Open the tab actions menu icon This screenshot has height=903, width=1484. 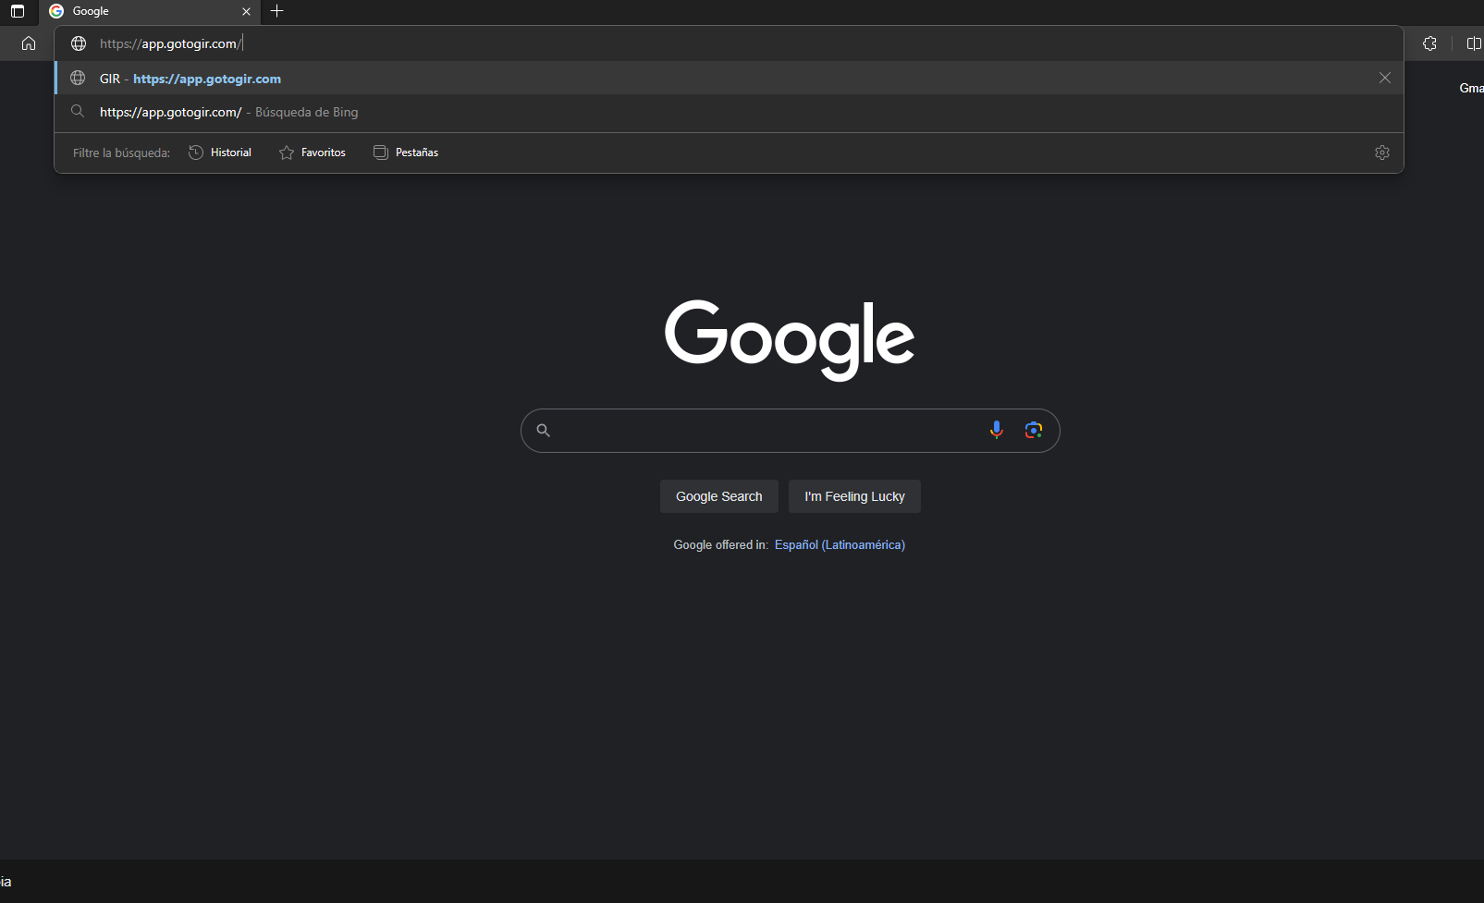coord(18,11)
